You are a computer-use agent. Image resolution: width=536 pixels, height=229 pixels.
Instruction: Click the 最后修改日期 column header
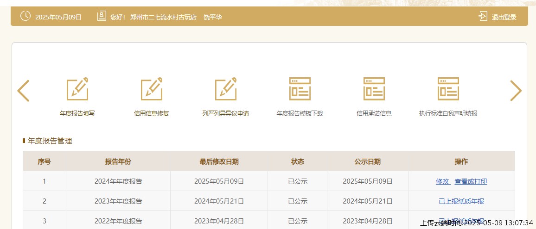click(219, 162)
